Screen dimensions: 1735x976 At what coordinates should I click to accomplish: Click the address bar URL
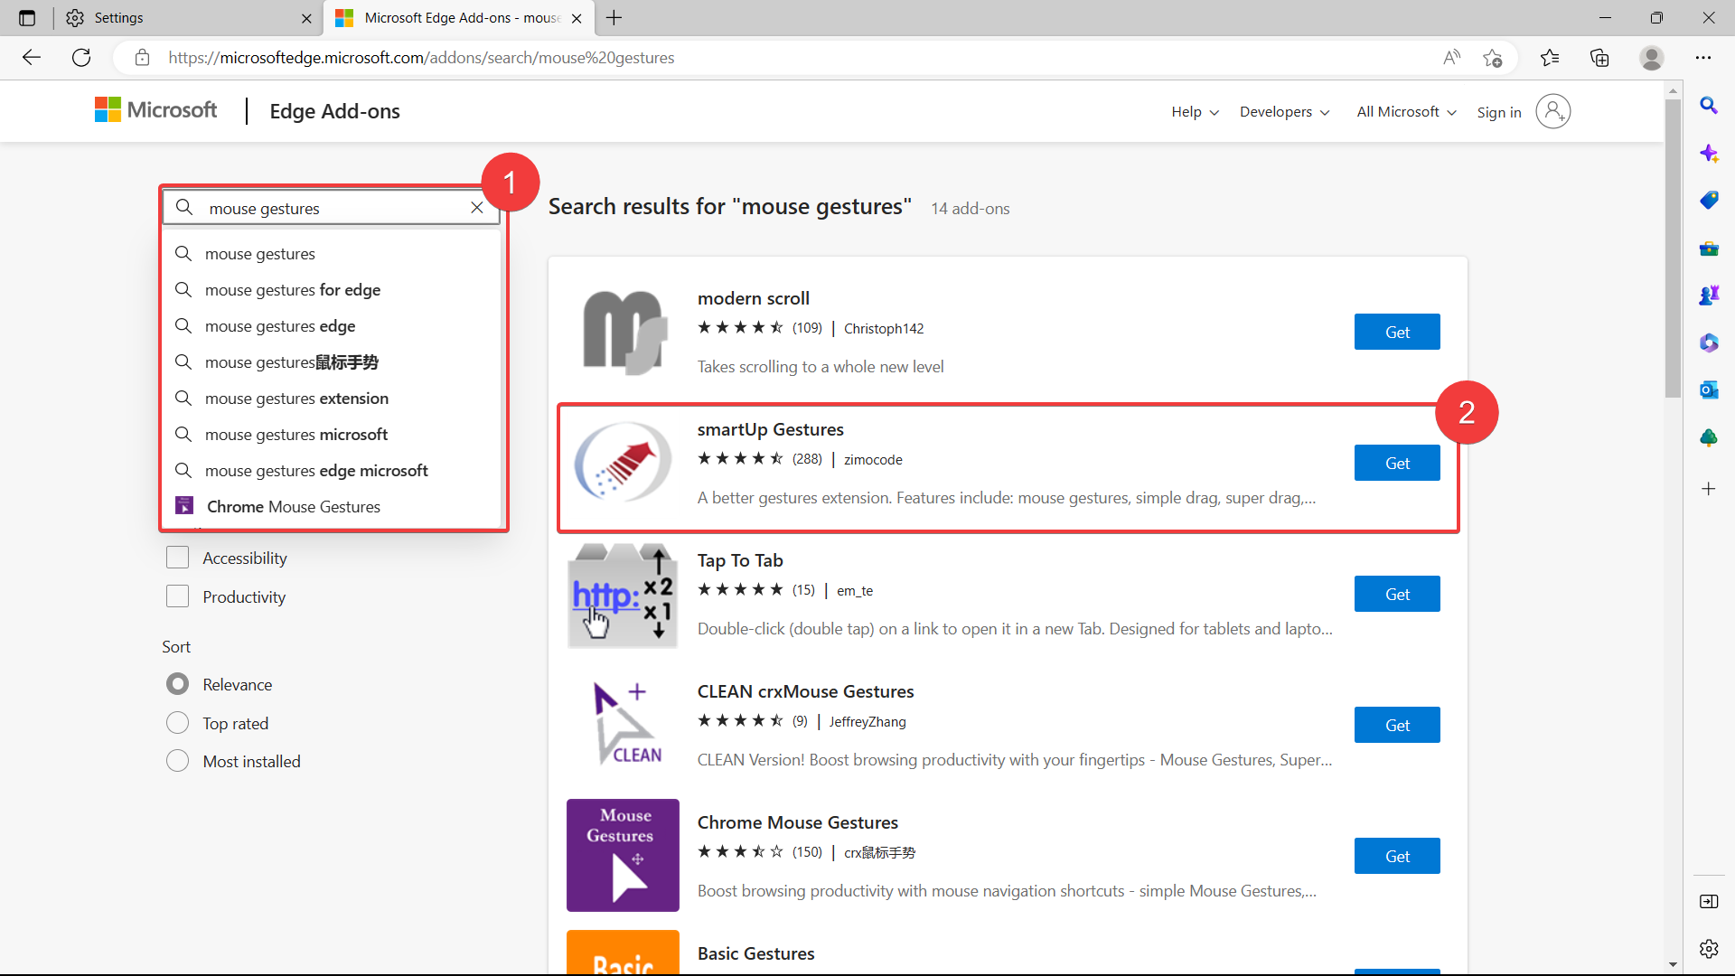(x=421, y=58)
